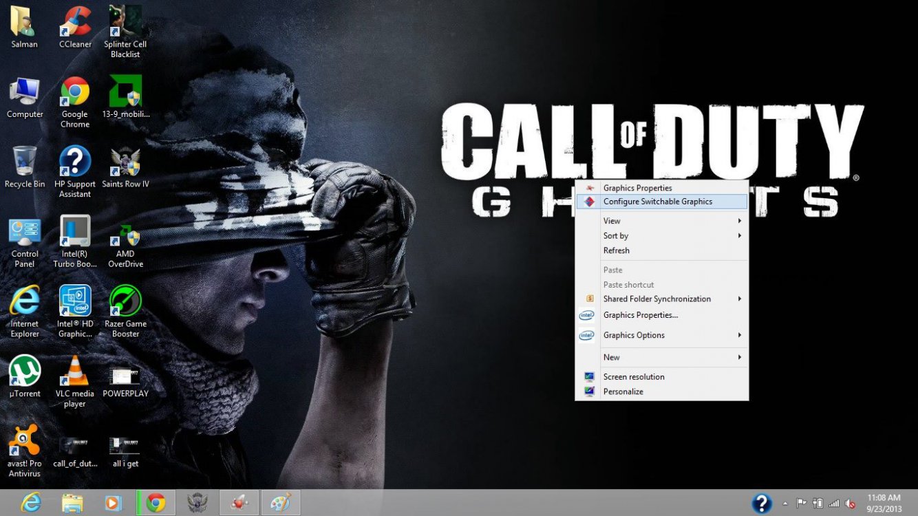Switch to Paint on the taskbar
The width and height of the screenshot is (918, 516).
281,503
